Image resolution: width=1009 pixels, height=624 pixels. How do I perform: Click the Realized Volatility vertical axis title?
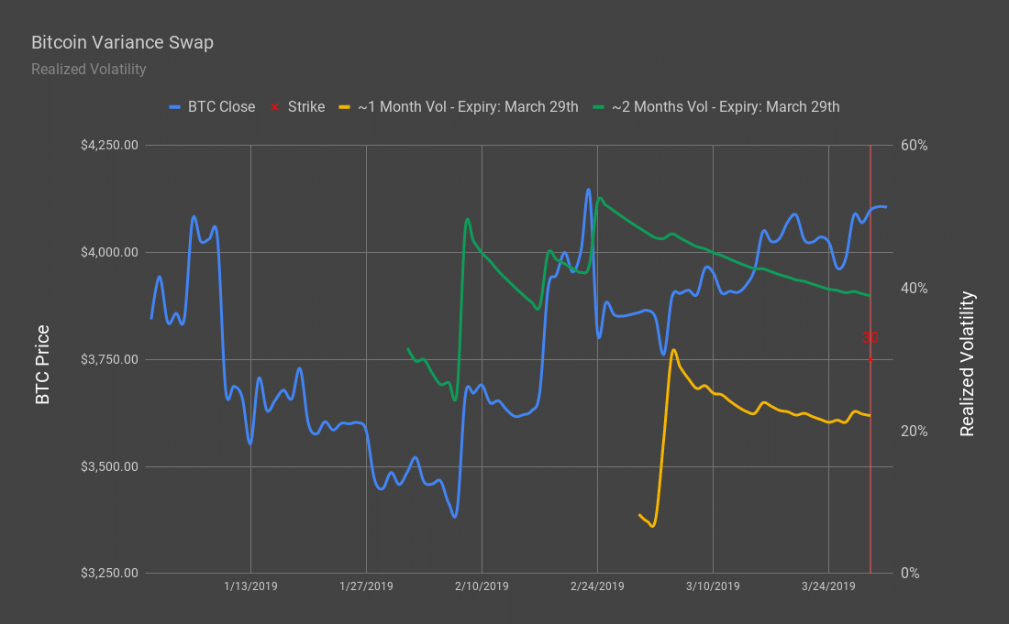[x=968, y=364]
